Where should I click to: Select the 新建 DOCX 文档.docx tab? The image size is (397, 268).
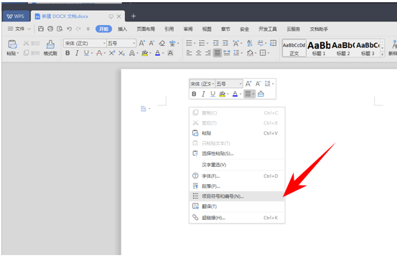click(x=78, y=16)
